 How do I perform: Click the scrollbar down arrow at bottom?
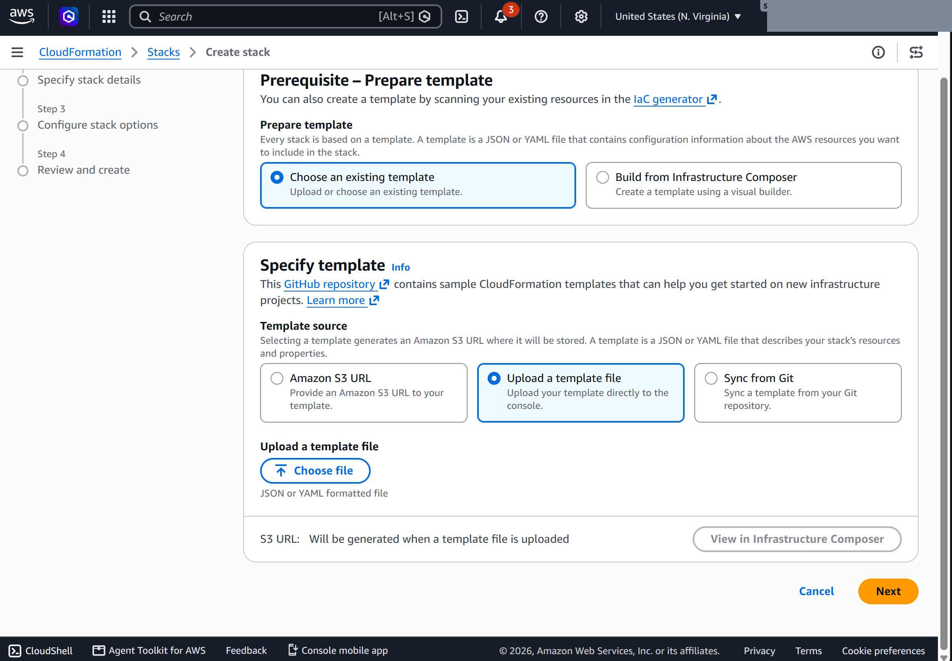[944, 657]
